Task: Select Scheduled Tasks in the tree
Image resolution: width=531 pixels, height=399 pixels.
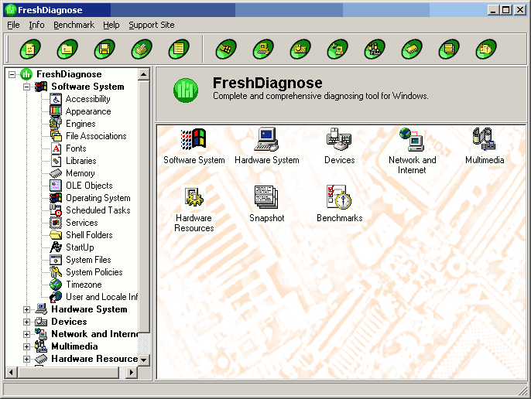Action: tap(98, 210)
